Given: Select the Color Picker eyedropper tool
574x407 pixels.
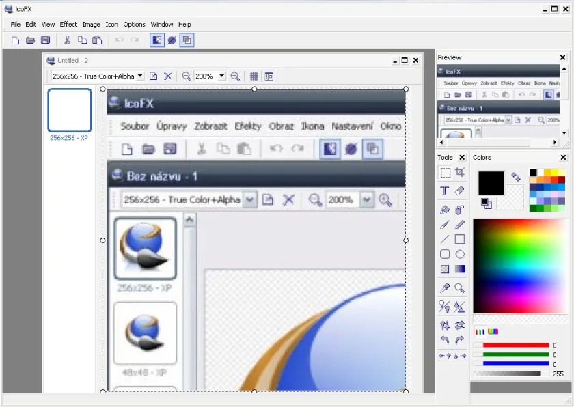Looking at the screenshot, I should pyautogui.click(x=445, y=288).
